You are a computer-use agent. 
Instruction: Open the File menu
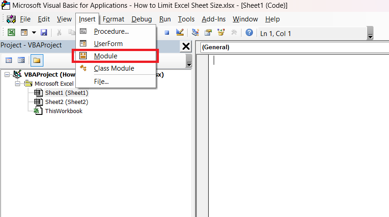tap(25, 19)
